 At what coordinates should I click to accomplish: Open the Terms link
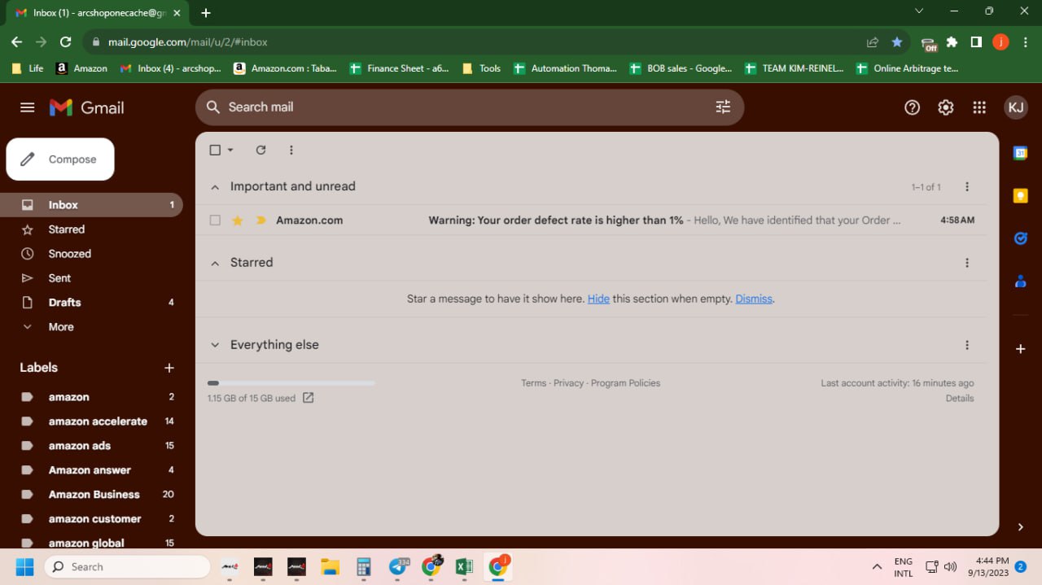coord(533,383)
